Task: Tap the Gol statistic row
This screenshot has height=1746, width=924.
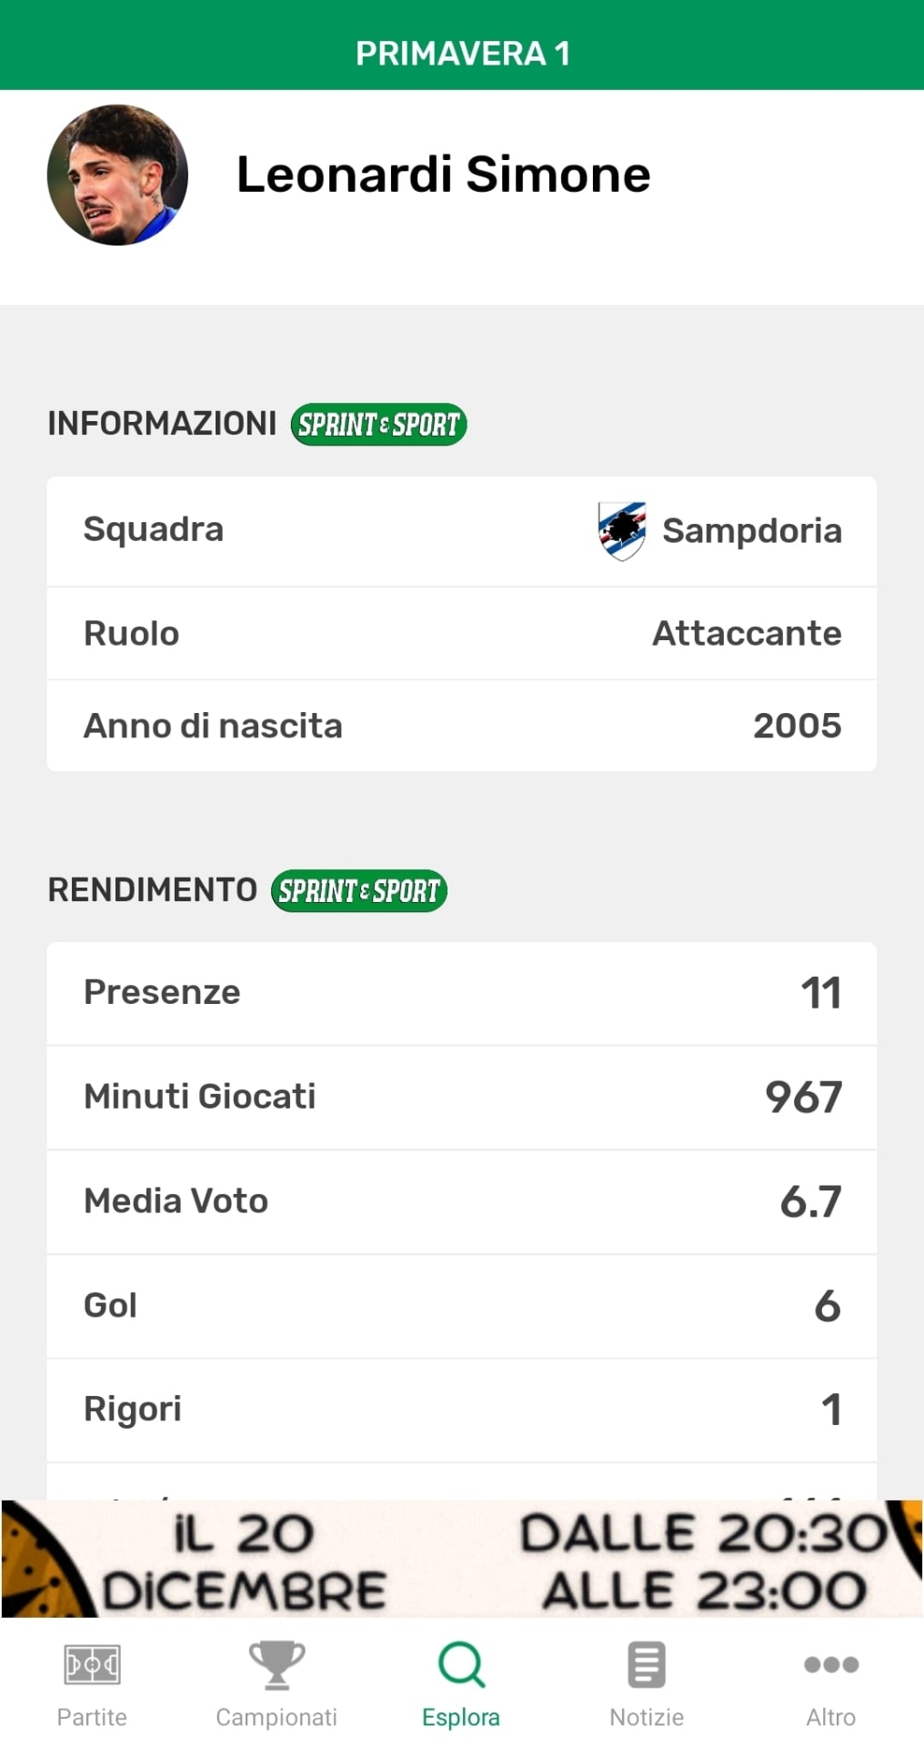Action: 462,1307
